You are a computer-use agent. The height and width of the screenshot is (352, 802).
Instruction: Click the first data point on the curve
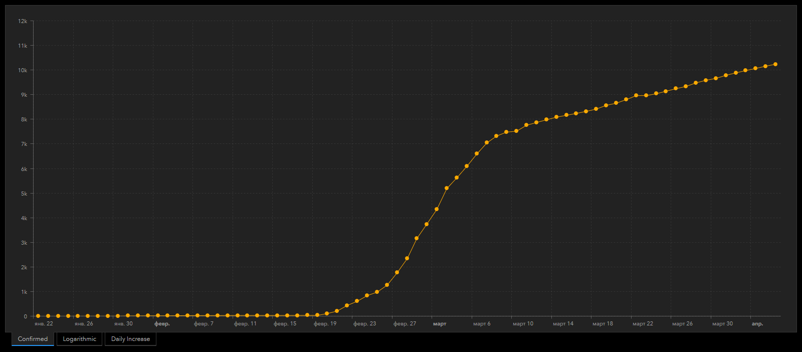tap(38, 316)
